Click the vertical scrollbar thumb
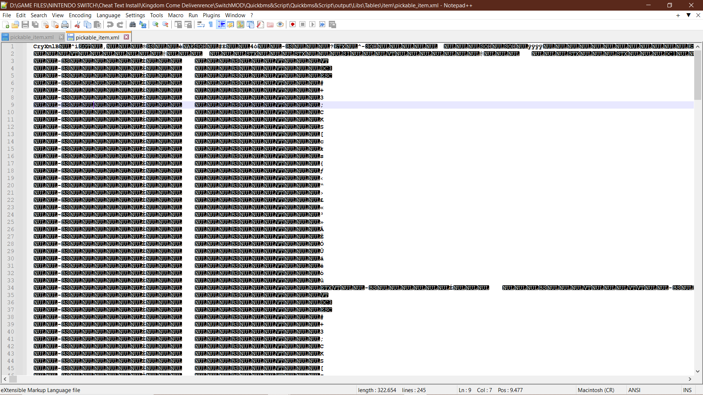Screen dimensions: 703x395 coord(698,75)
